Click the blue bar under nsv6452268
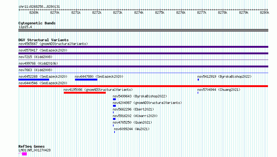The width and height of the screenshot is (277, 157). (34, 80)
